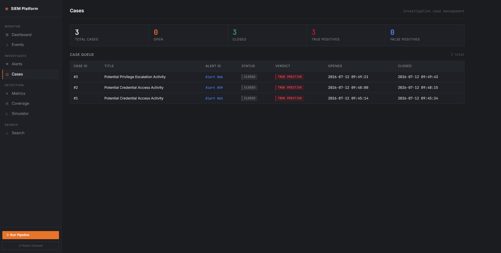Click the Search magnifier icon
Screen dimensions: 501x253
(x=7, y=133)
